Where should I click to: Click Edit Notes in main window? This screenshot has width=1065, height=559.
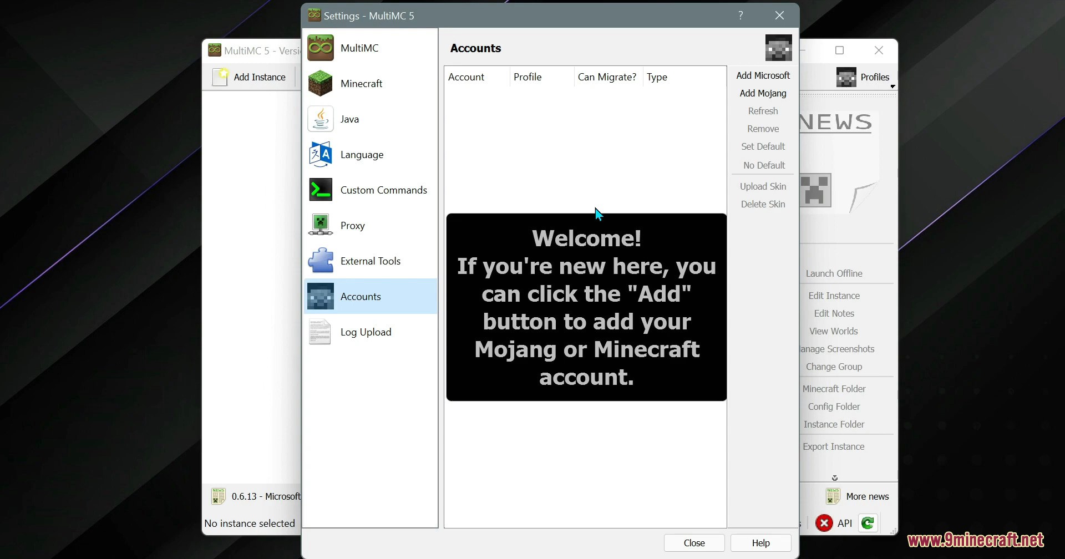(x=834, y=313)
